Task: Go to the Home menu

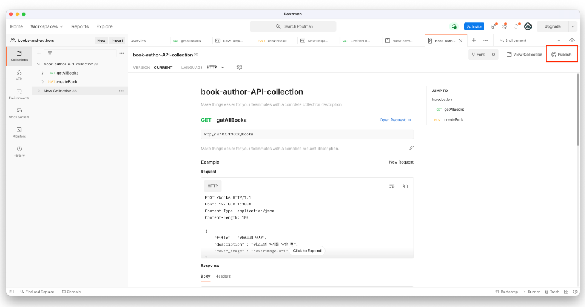Action: 17,26
